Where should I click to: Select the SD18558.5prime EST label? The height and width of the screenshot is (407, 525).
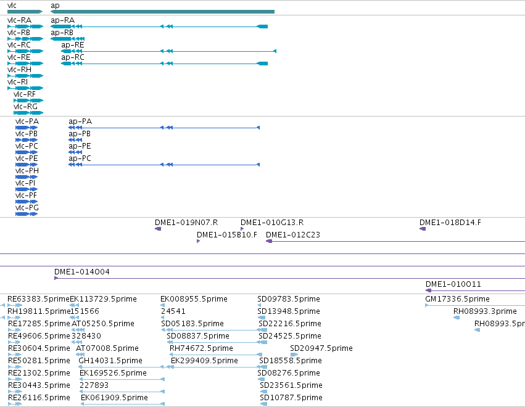click(x=291, y=361)
